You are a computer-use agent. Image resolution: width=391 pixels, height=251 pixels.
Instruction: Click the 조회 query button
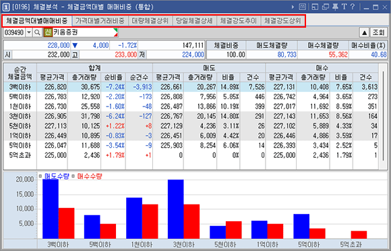click(379, 32)
